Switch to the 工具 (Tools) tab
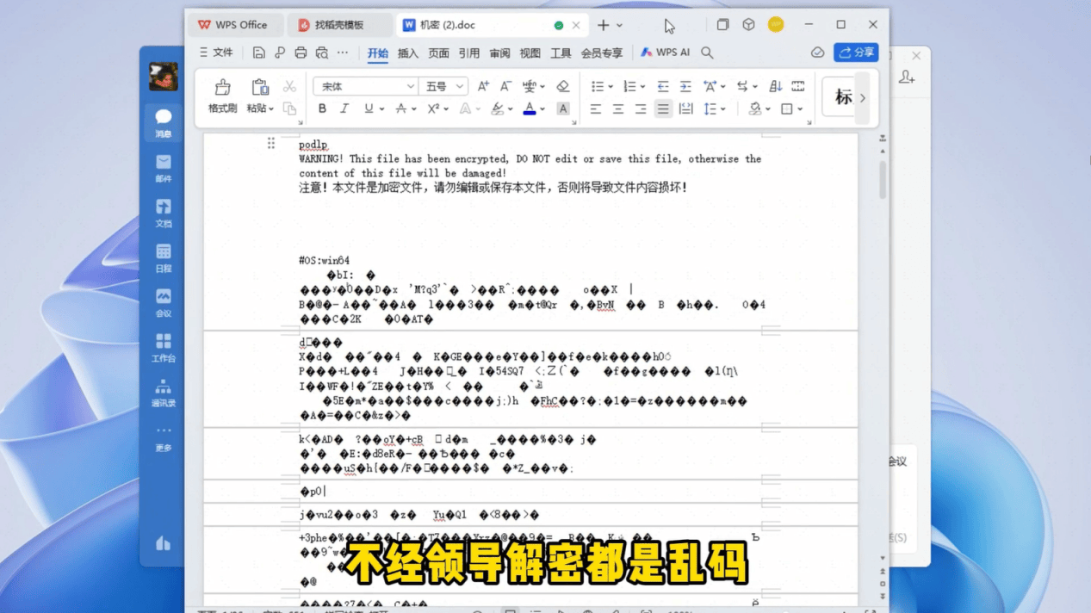This screenshot has width=1091, height=613. coord(561,53)
